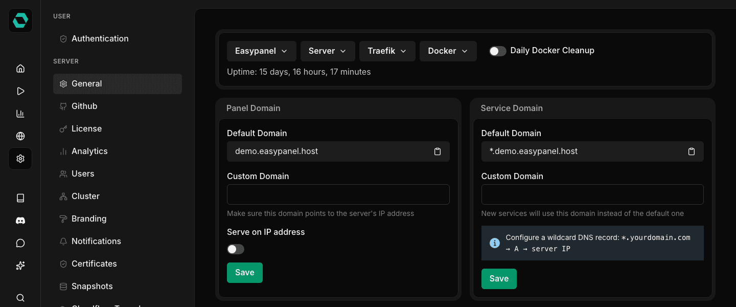Select General in the server menu
This screenshot has width=736, height=307.
[118, 84]
